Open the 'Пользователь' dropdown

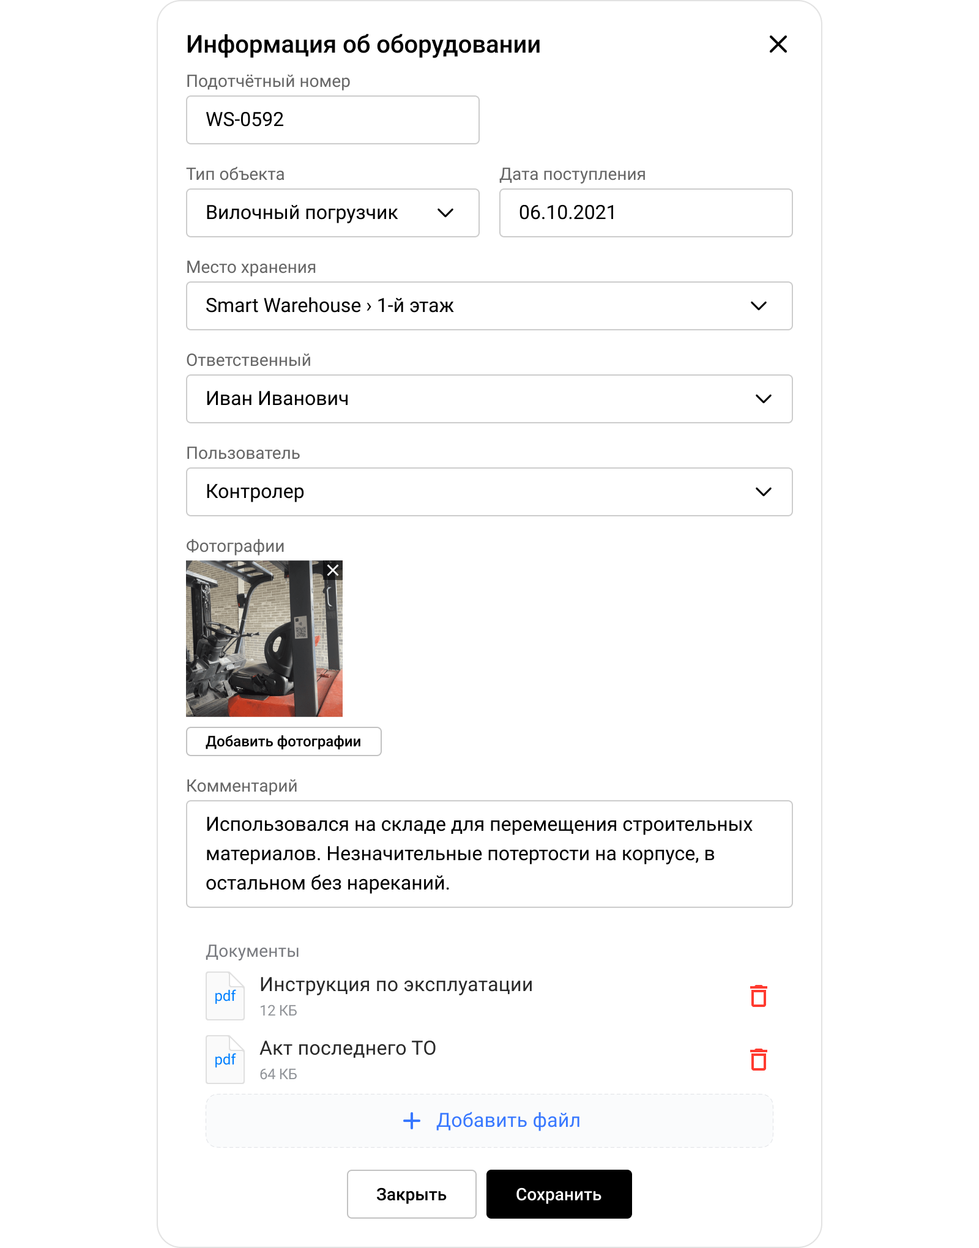763,492
